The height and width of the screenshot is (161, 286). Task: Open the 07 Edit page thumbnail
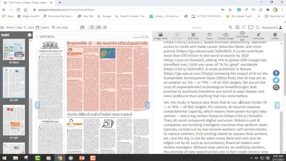(x=14, y=120)
